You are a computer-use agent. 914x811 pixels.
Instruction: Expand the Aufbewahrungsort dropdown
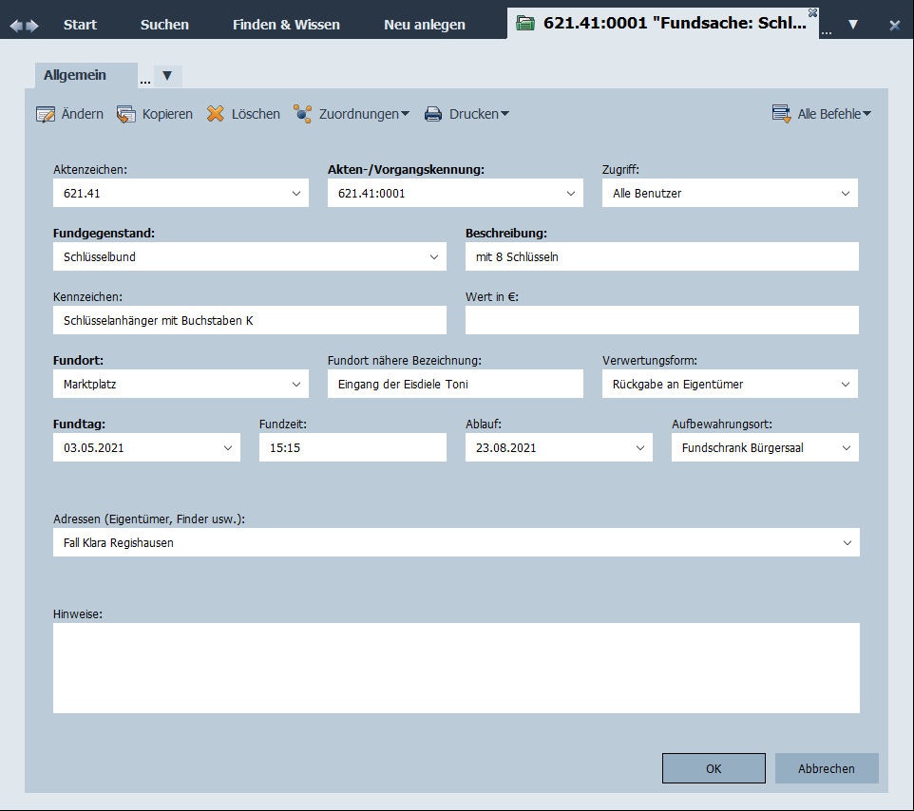click(x=845, y=447)
